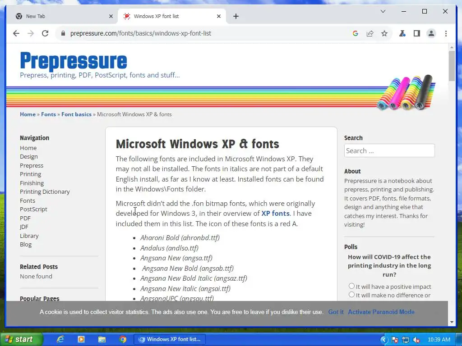Open the file explorer taskbar icon
Viewport: 462px width, 346px height.
[x=102, y=339]
